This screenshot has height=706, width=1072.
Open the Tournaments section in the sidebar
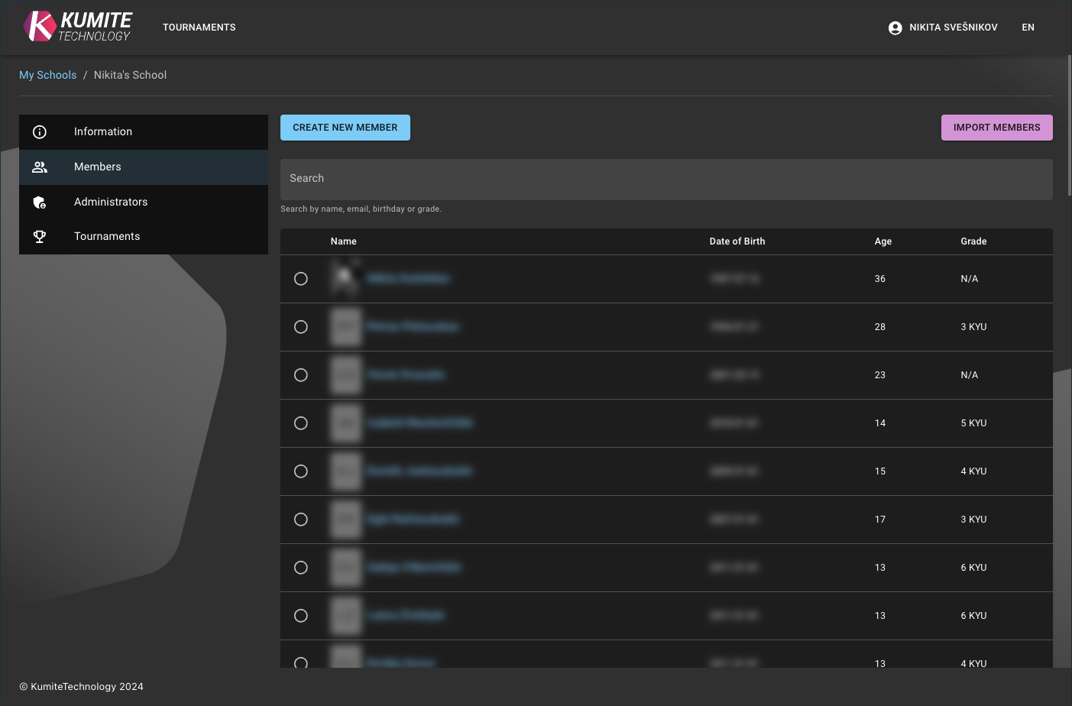(106, 236)
